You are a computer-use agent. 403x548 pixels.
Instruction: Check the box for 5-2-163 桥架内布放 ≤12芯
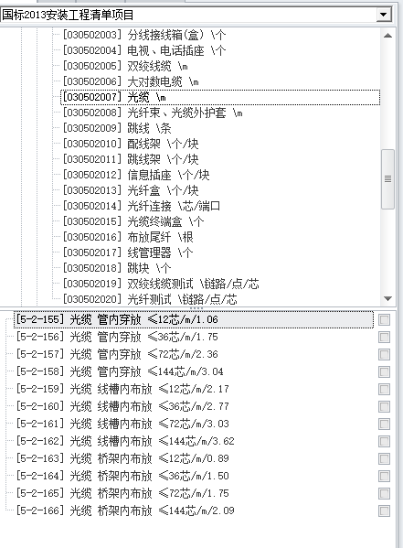point(384,459)
